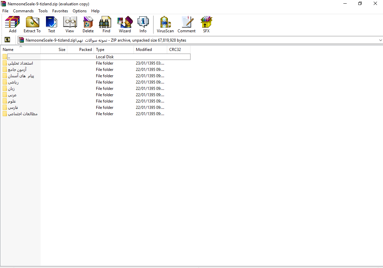Click folder icon of عربی
Viewport: 383px width, 268px height.
coord(5,95)
